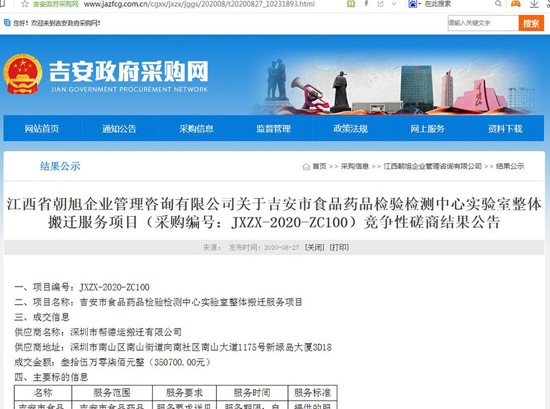
Task: Open 政策法规 navigation item
Action: (x=350, y=129)
